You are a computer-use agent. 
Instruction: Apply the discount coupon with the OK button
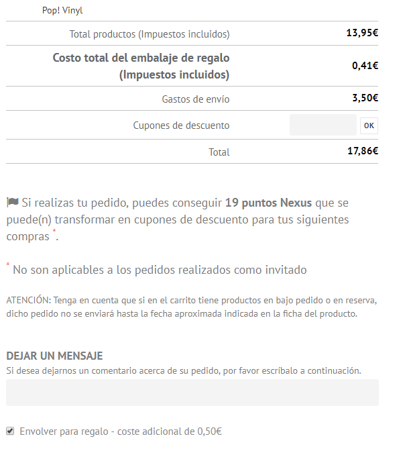[x=369, y=125]
